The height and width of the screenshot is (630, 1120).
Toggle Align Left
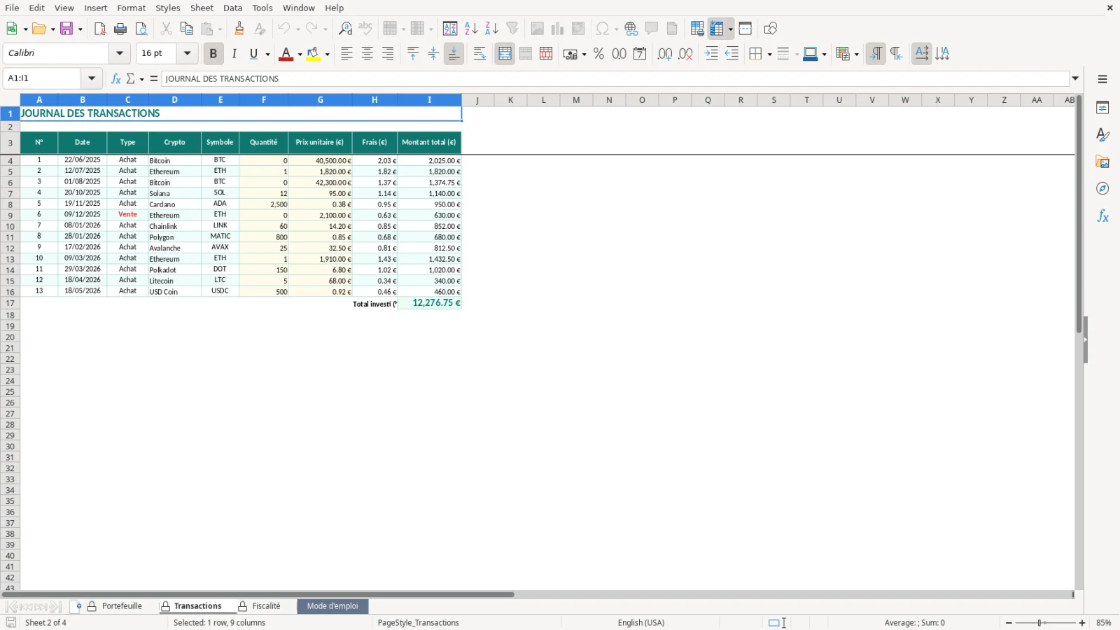pyautogui.click(x=346, y=54)
